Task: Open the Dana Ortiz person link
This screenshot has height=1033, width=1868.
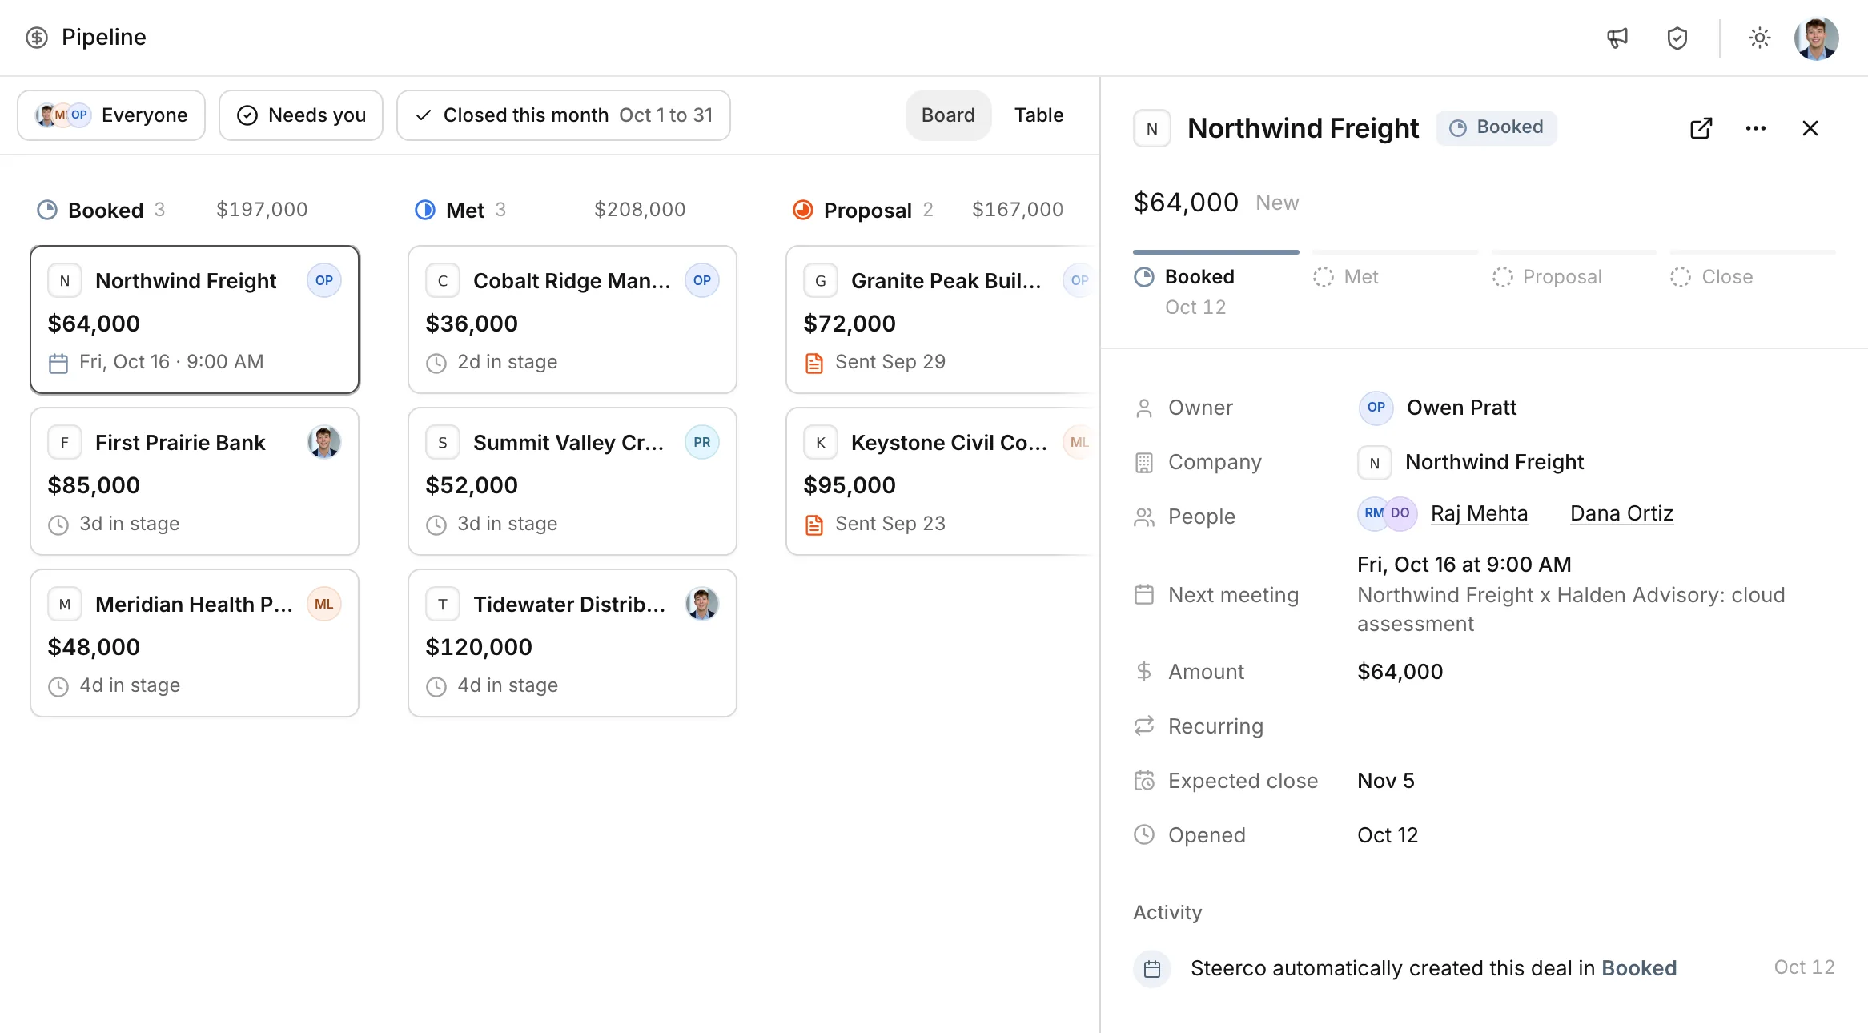Action: 1621,513
